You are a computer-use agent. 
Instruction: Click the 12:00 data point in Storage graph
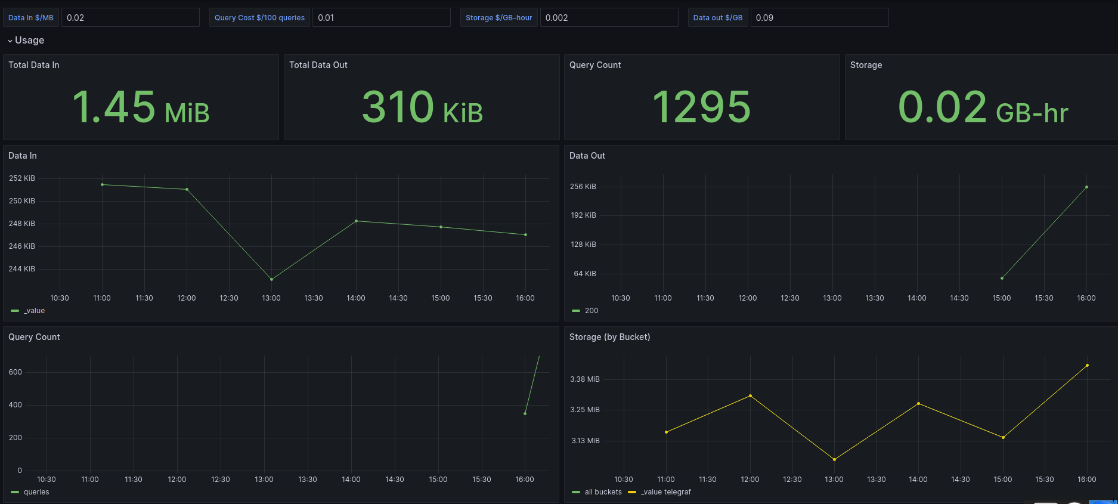750,395
